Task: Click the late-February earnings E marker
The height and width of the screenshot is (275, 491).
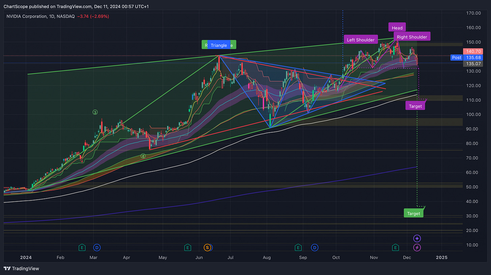Action: (x=81, y=248)
